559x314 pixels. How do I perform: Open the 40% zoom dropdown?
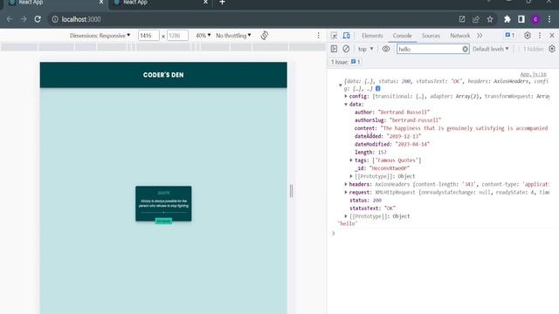203,36
